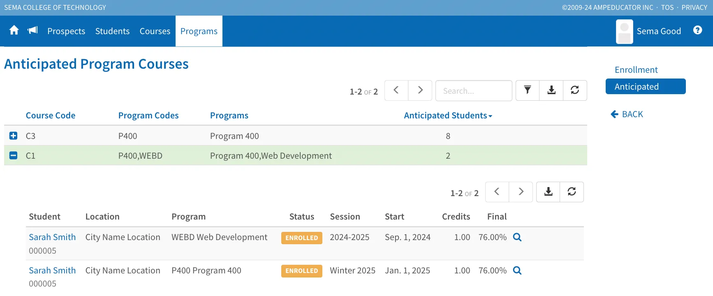Expand the C3 course row

point(13,136)
